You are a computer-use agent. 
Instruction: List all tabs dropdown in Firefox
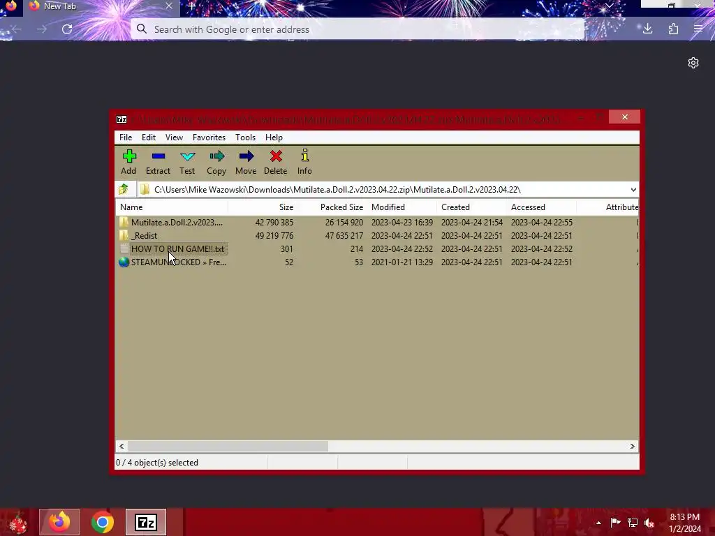(x=609, y=6)
